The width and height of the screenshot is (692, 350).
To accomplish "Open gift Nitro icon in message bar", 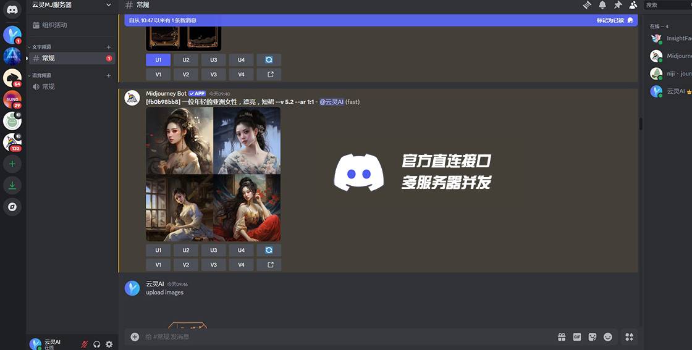I will click(562, 337).
